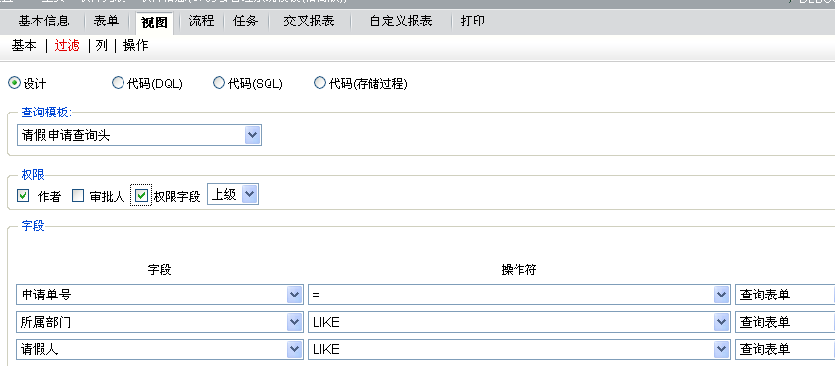Click the 权限 group label
The height and width of the screenshot is (366, 835).
(x=33, y=175)
